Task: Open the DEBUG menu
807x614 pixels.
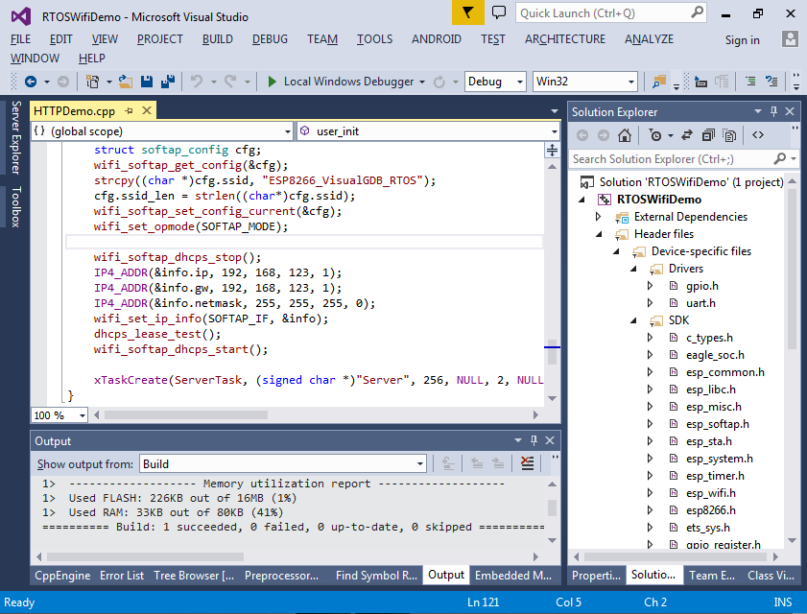Action: click(270, 39)
